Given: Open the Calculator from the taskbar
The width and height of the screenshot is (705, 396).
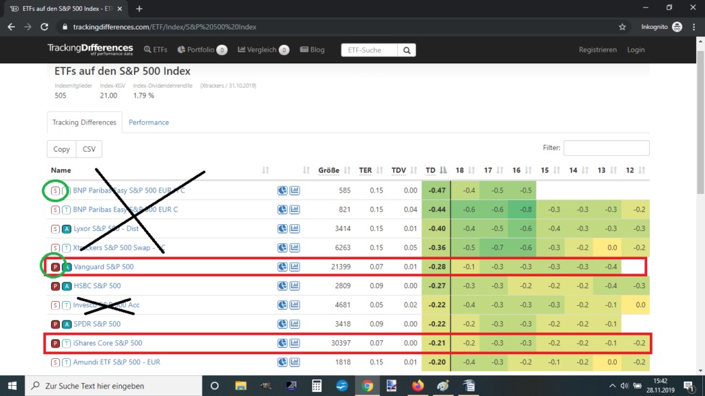Looking at the screenshot, I should pyautogui.click(x=317, y=386).
